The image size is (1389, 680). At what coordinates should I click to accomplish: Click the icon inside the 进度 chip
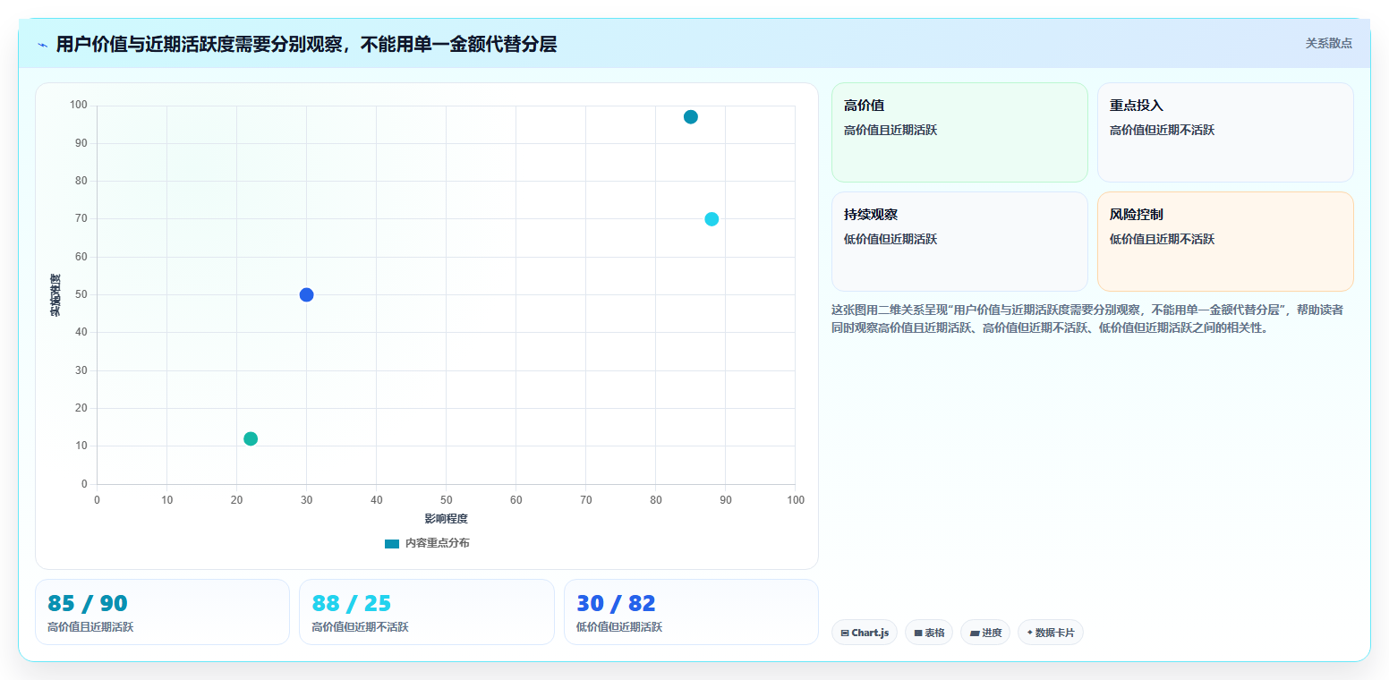(x=974, y=633)
